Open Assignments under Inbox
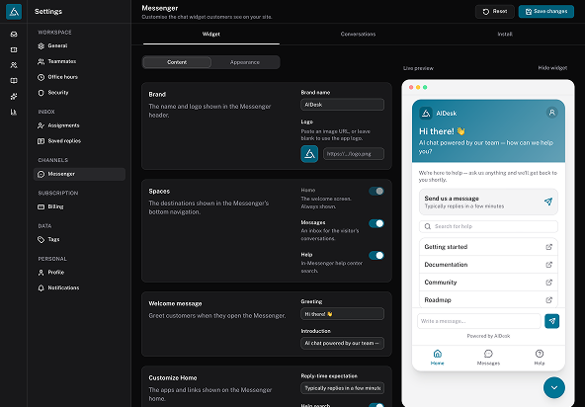Image resolution: width=585 pixels, height=407 pixels. click(x=79, y=125)
